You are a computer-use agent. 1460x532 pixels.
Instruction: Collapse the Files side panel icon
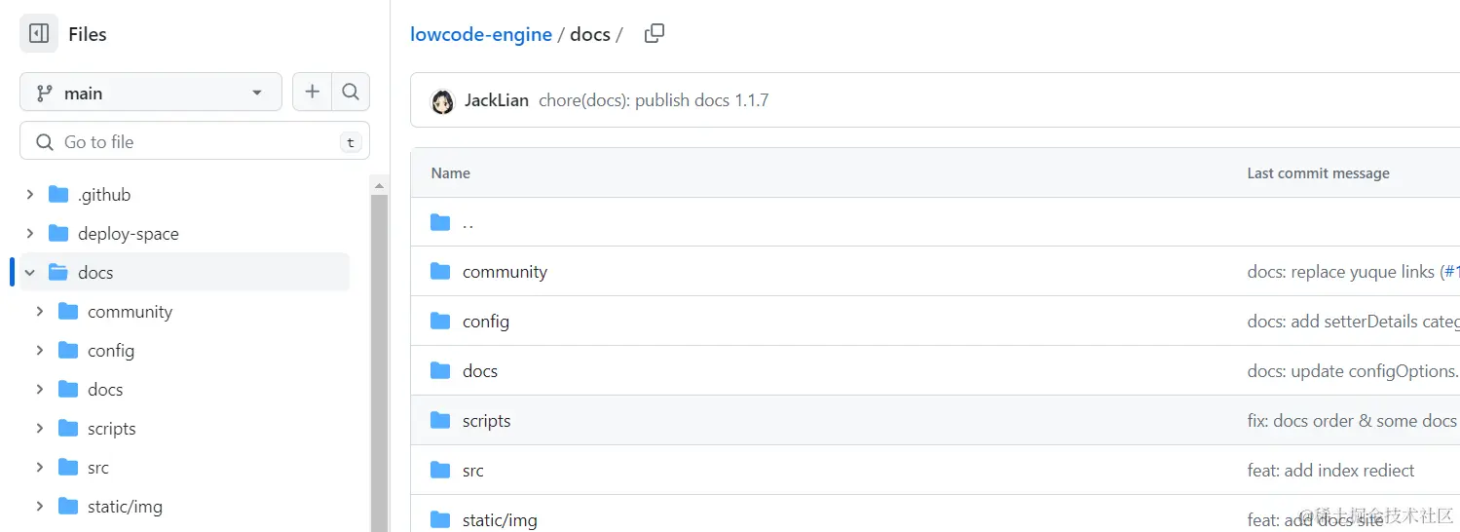coord(39,34)
